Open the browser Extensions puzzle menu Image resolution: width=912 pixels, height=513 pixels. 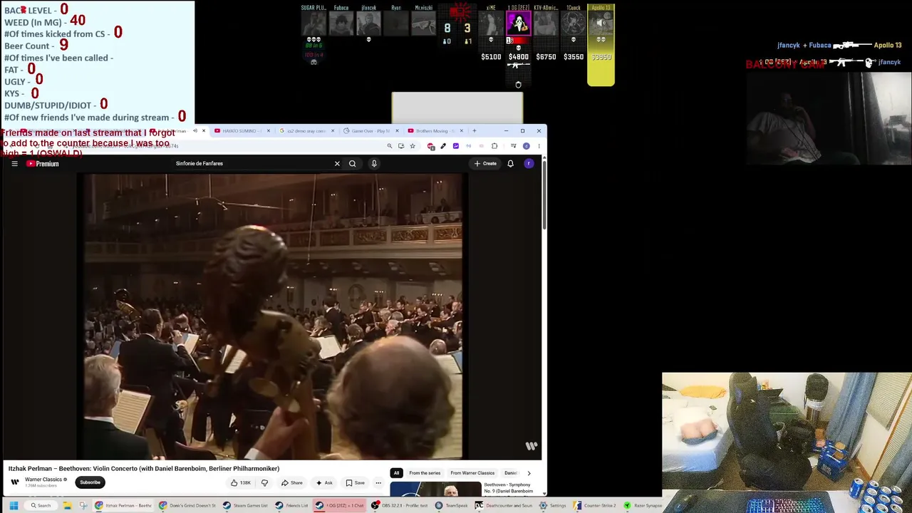(x=494, y=146)
